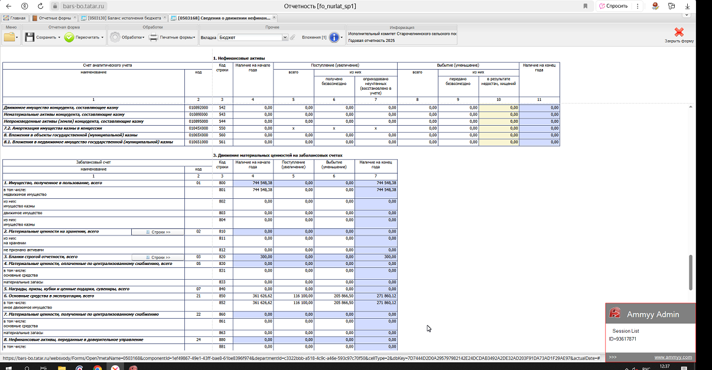This screenshot has height=370, width=712.
Task: Click the taskbar clock showing 12:37
Action: (664, 366)
